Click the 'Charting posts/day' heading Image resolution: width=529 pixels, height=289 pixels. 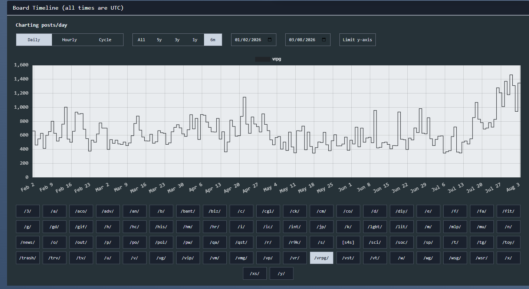click(x=42, y=25)
